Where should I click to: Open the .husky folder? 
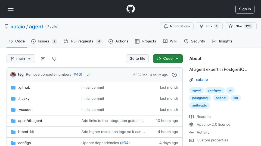point(24,98)
